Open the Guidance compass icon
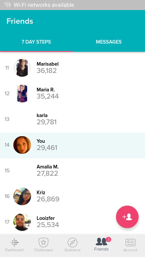Viewport: 145px width, 257px height. [72, 242]
